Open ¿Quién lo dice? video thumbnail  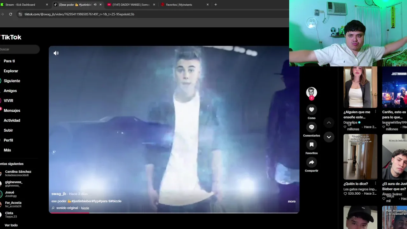360,157
